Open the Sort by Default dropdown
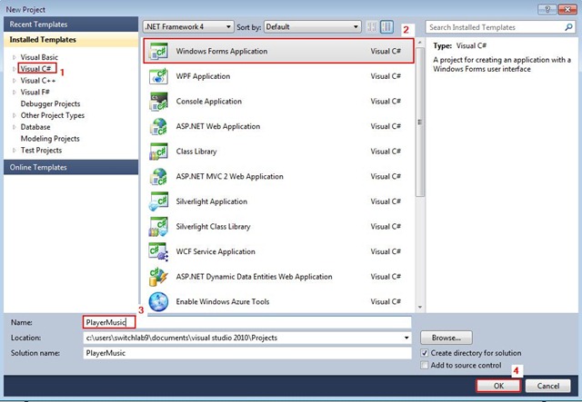Screen dimensions: 582x402 coord(313,26)
